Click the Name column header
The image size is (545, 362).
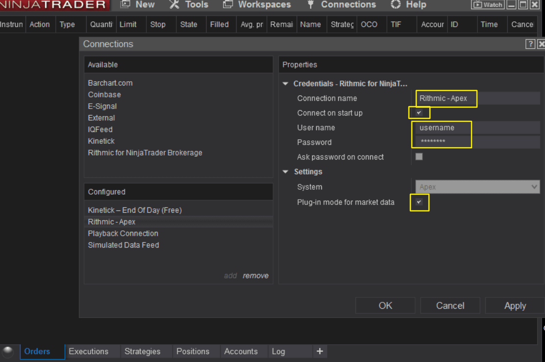pyautogui.click(x=311, y=24)
